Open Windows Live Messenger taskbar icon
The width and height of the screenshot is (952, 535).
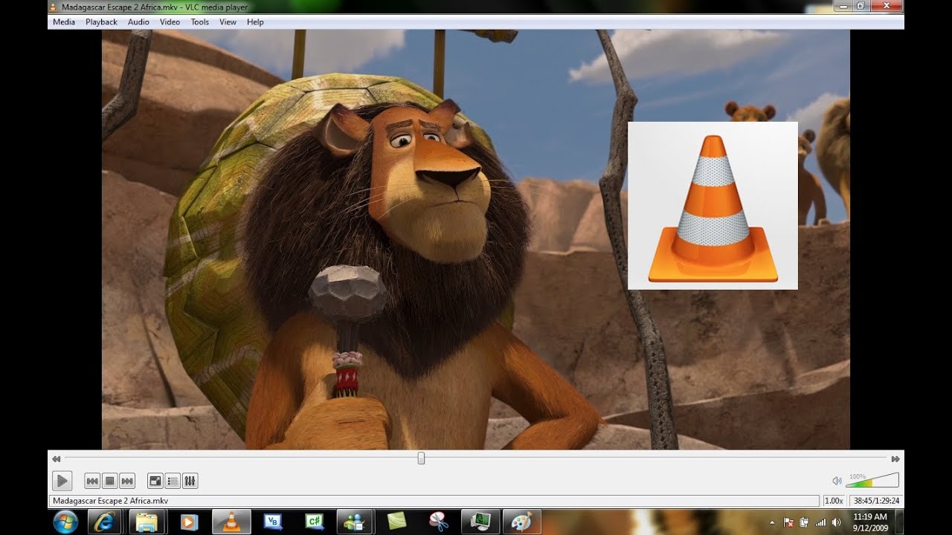[x=355, y=522]
